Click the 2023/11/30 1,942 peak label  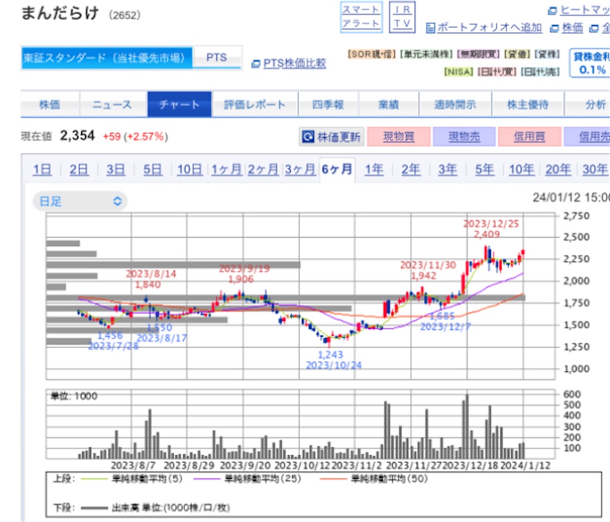click(x=428, y=270)
